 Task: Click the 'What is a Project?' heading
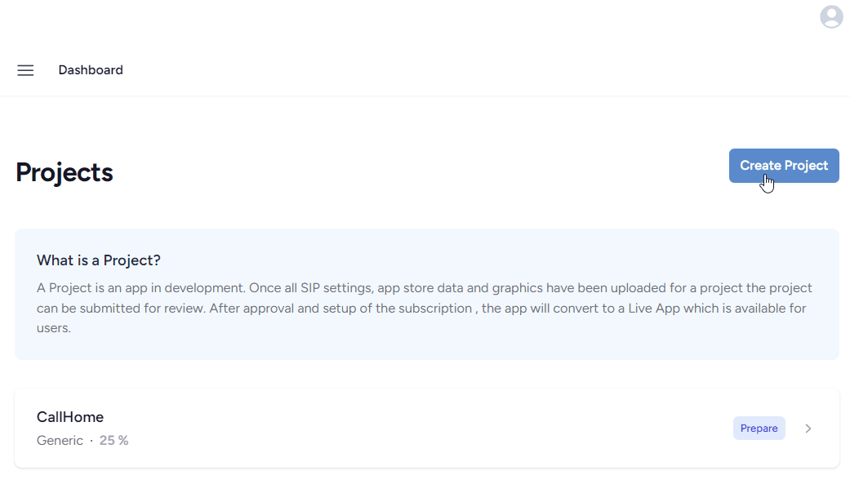tap(99, 260)
